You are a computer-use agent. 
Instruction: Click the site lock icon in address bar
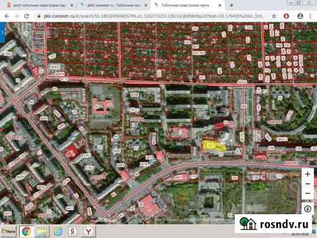tap(39, 16)
